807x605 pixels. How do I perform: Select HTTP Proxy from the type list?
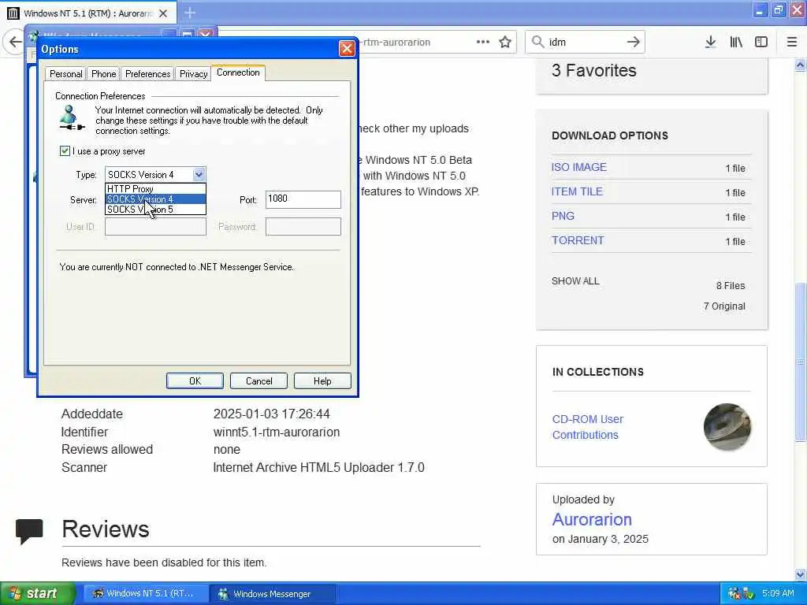click(x=155, y=189)
